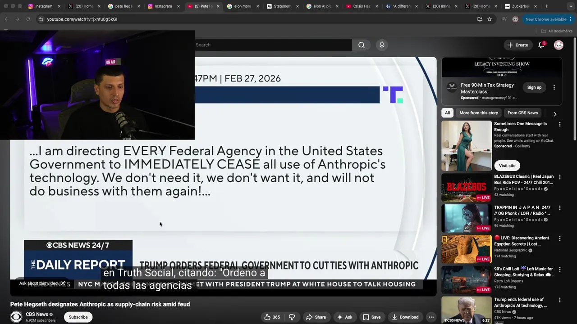
Task: Visit site for GoChat ad
Action: pyautogui.click(x=507, y=166)
